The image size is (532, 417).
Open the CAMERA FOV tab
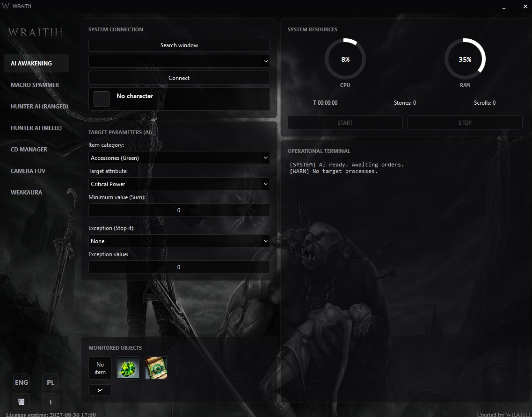36,171
